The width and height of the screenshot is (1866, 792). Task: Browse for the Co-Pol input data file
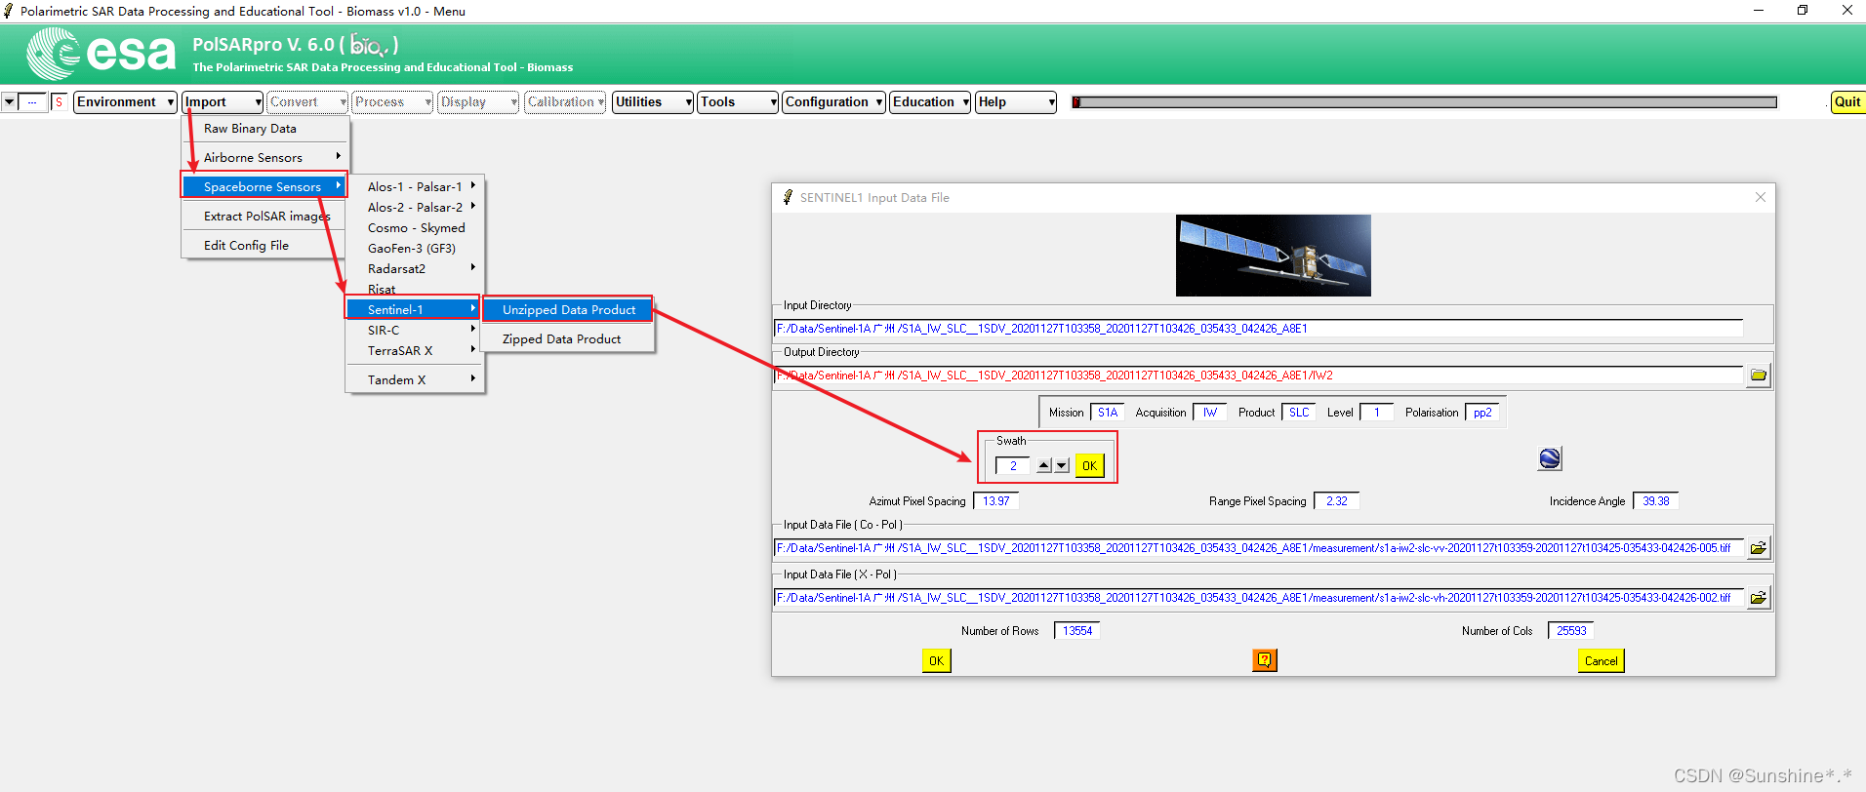1759,548
